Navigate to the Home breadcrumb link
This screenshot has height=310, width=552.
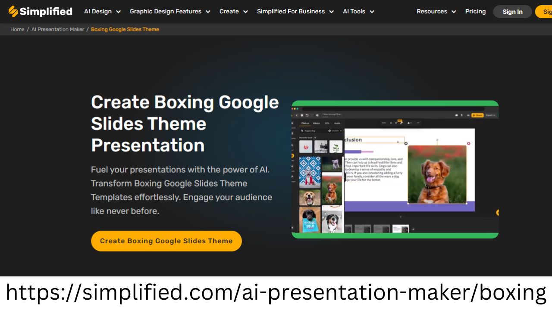pos(17,29)
